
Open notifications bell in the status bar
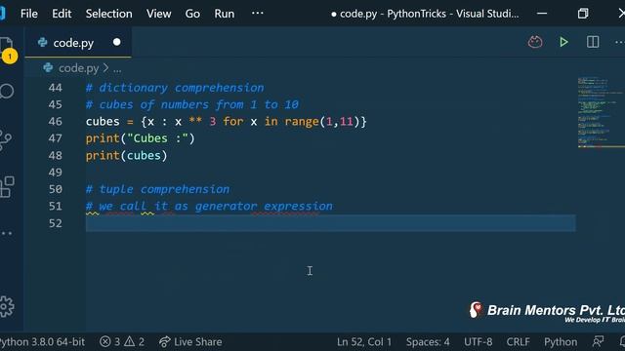[622, 341]
